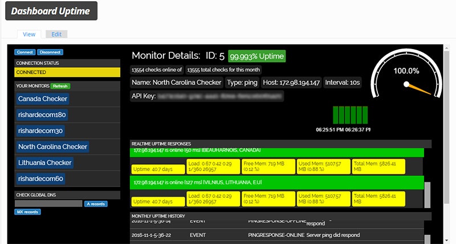Click Free Mem 719 MB under Lithuania row
The width and height of the screenshot is (456, 244).
[x=268, y=198]
